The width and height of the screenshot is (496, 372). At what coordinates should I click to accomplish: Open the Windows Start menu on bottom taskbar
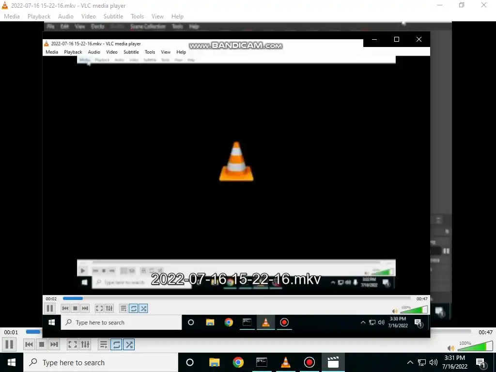point(12,362)
